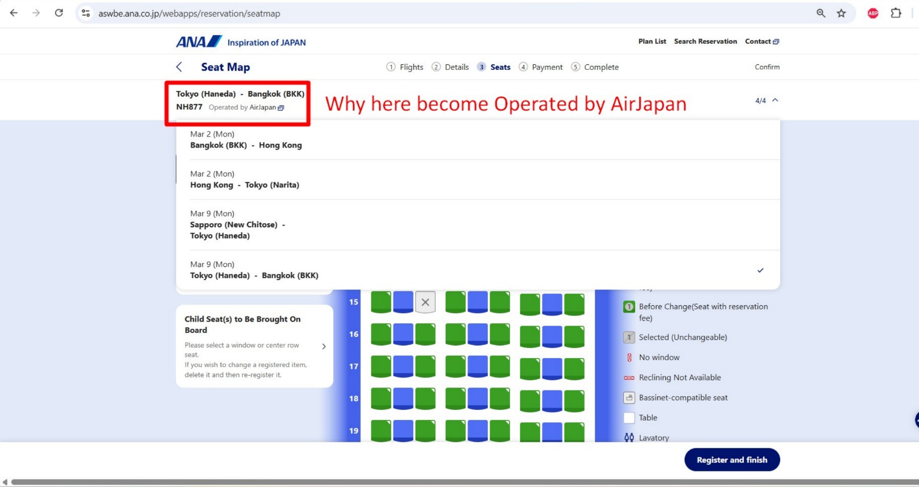The height and width of the screenshot is (487, 919).
Task: Select the rightmost green seat in row 16
Action: click(574, 337)
